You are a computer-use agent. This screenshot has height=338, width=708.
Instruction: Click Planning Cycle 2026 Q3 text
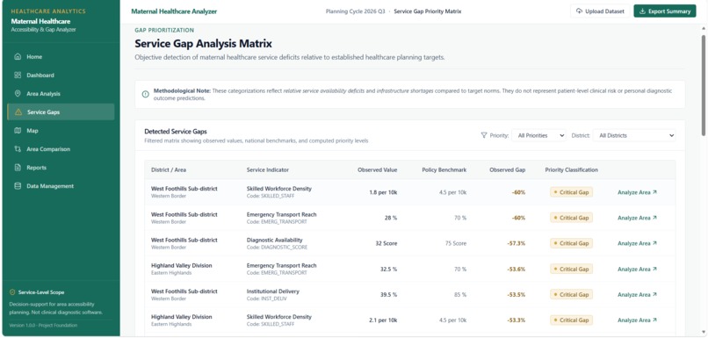click(356, 11)
